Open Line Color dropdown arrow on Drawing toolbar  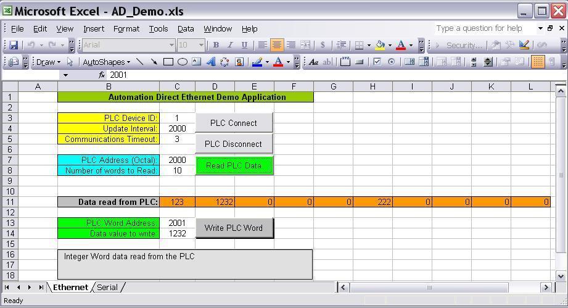pyautogui.click(x=267, y=62)
